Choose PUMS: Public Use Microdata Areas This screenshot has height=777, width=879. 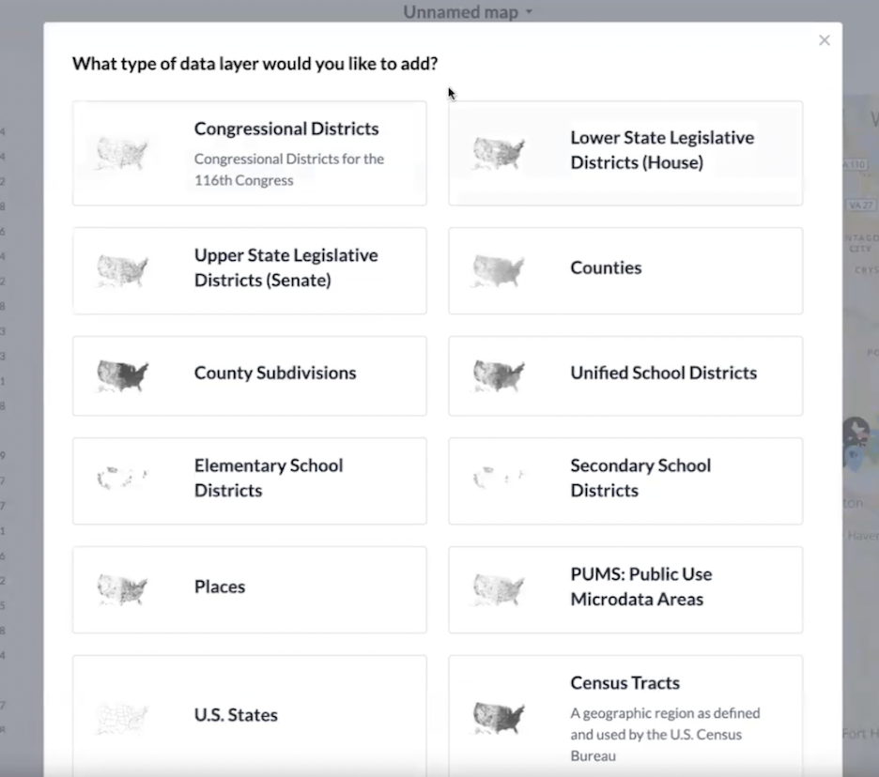[x=640, y=587]
